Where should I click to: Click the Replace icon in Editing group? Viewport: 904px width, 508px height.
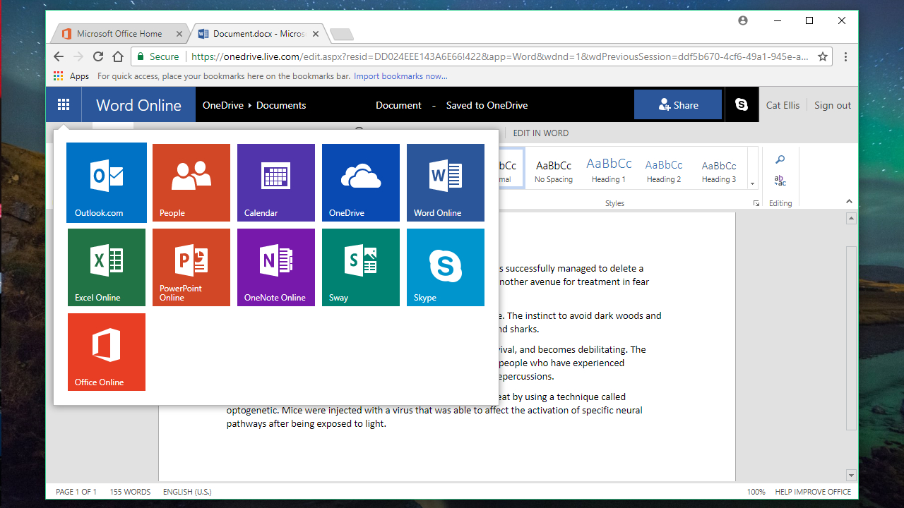[x=780, y=181]
